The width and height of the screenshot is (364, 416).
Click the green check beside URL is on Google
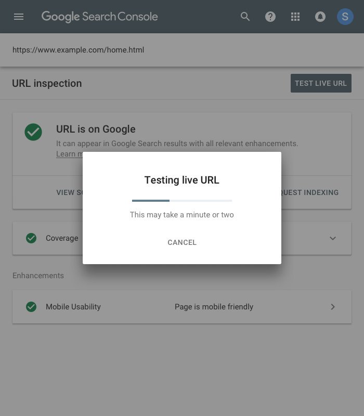click(x=33, y=132)
